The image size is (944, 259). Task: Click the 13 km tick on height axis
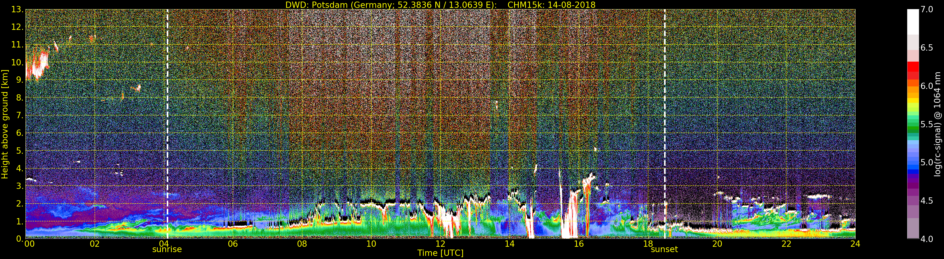(16, 9)
